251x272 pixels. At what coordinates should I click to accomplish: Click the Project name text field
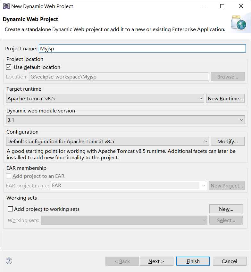tap(142, 48)
